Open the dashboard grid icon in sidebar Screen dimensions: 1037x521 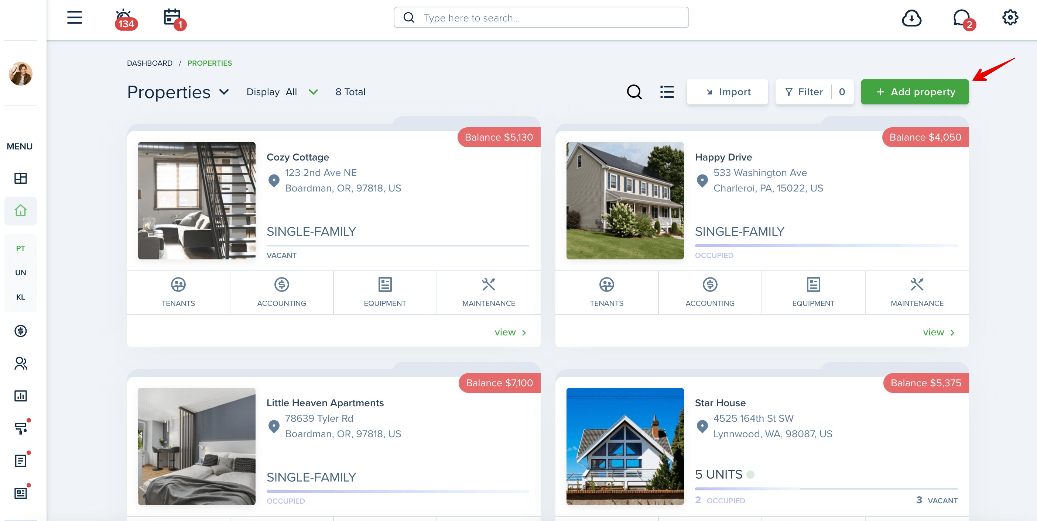(21, 178)
